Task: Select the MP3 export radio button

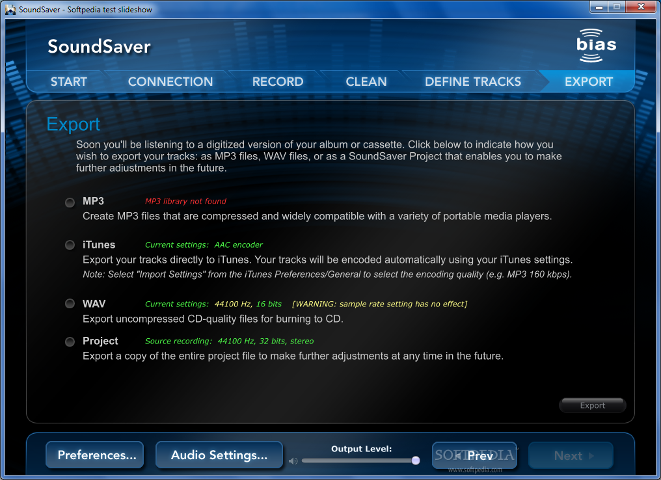Action: pos(70,202)
